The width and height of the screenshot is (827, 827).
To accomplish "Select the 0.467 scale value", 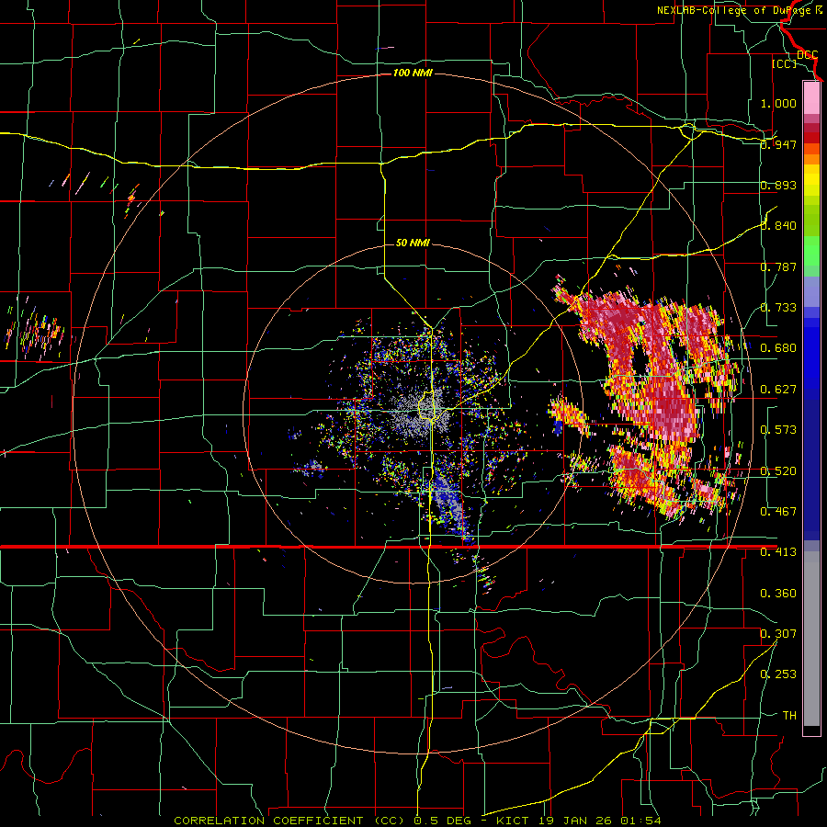I will pos(778,512).
